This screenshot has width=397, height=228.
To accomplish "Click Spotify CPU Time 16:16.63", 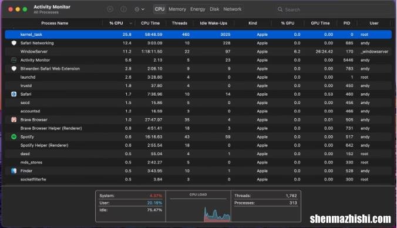I will [x=154, y=137].
